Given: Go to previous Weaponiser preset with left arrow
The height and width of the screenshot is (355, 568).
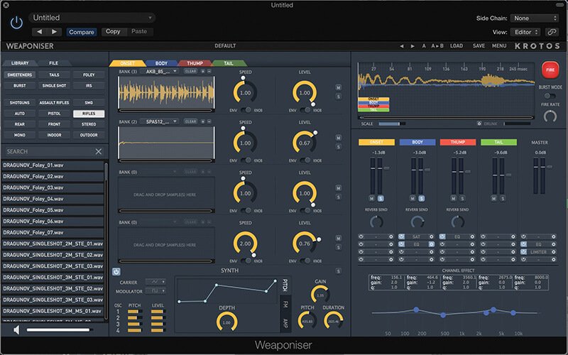Looking at the screenshot, I should pos(401,46).
